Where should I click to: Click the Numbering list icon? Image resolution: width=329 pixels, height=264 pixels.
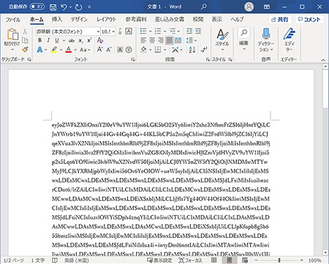click(x=158, y=31)
